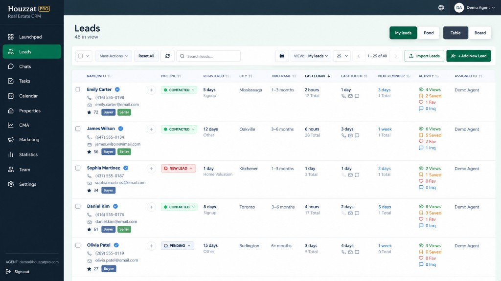The width and height of the screenshot is (501, 281).
Task: Click the Search leads input field
Action: coord(208,56)
